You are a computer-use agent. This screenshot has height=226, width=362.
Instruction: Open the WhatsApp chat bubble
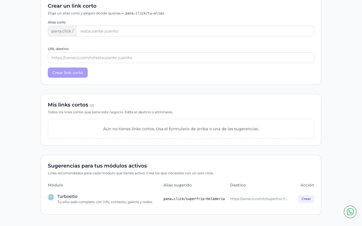pos(350,212)
